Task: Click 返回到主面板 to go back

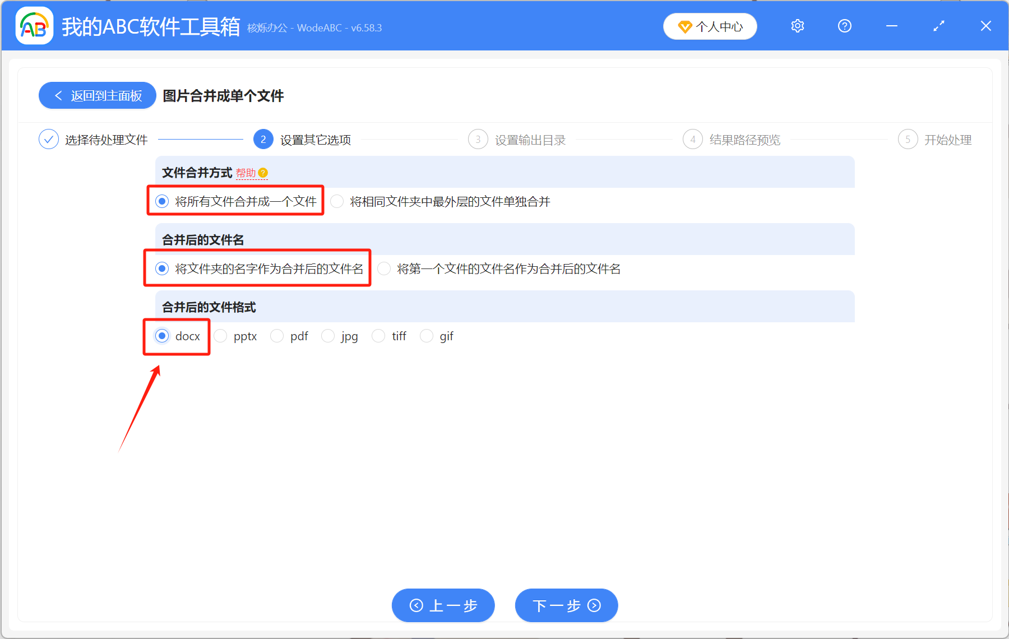Action: [96, 95]
